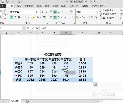Click the Undo arrow icon
The height and width of the screenshot is (103, 123).
[7, 1]
